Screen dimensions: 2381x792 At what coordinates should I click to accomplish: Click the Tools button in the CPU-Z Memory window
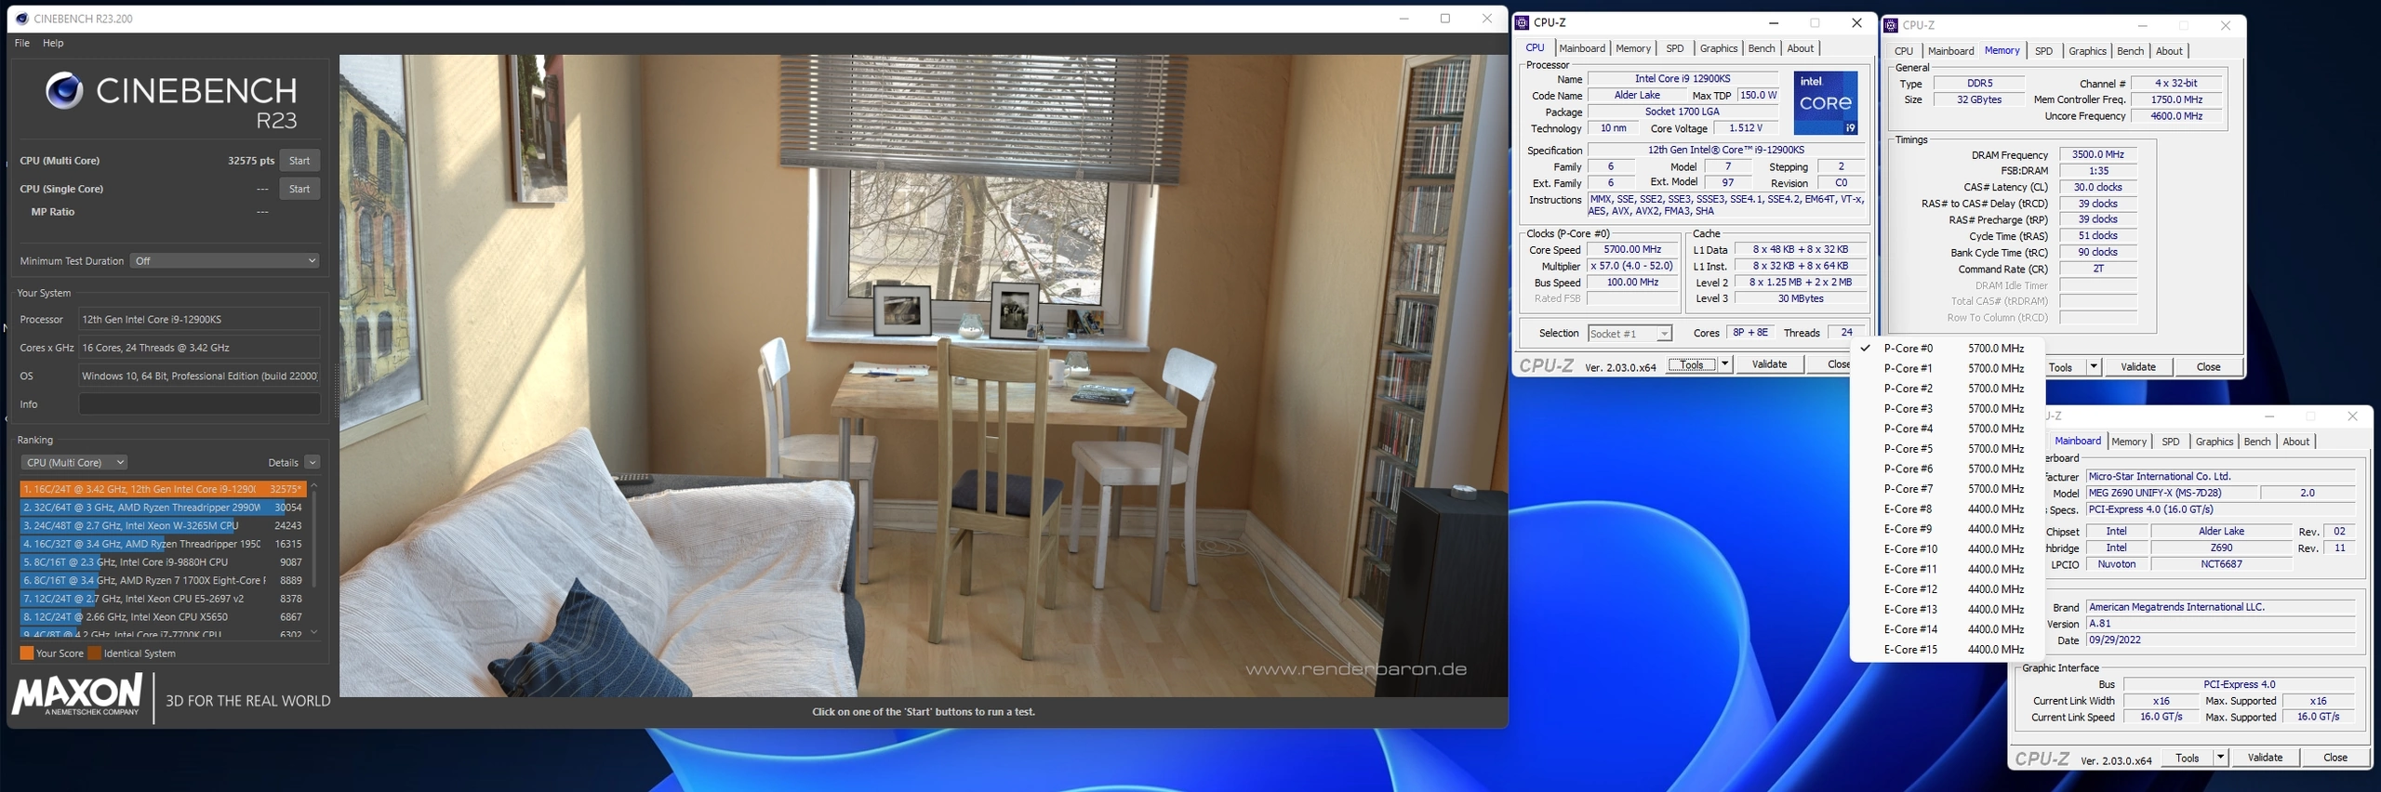pos(2061,367)
